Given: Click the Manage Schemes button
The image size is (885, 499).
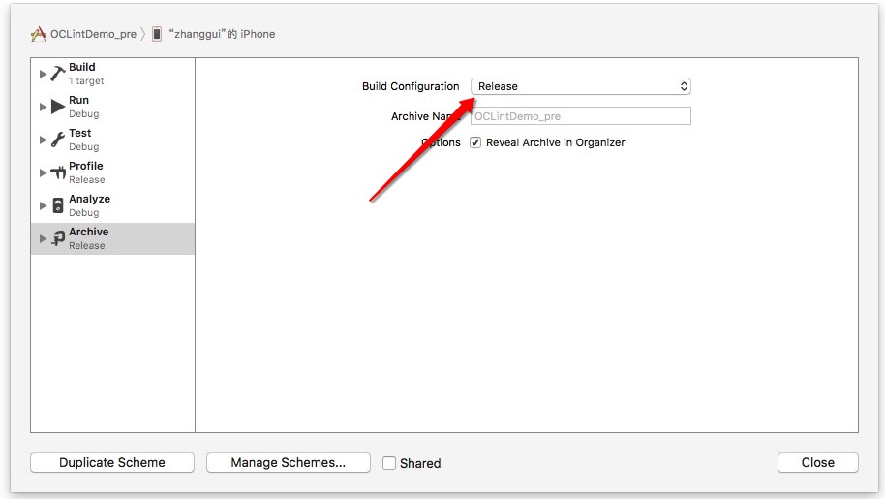Looking at the screenshot, I should point(288,463).
